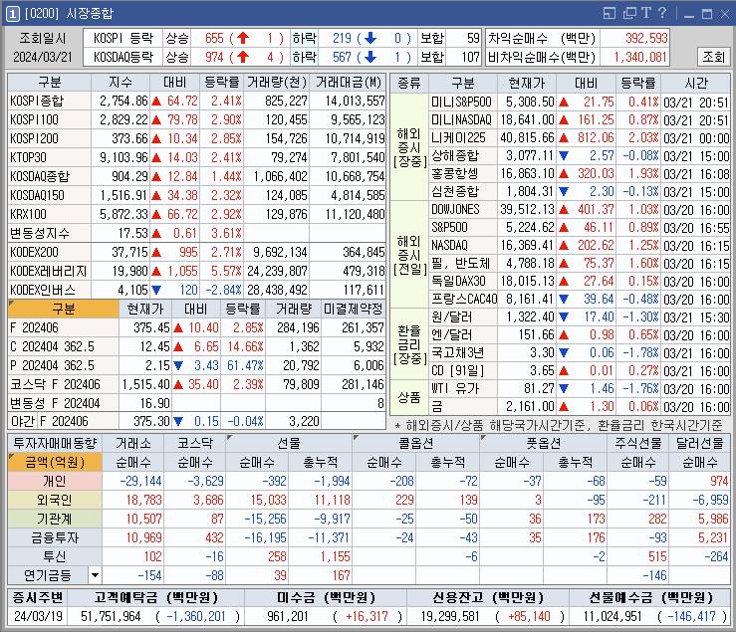The width and height of the screenshot is (736, 632).
Task: Select the CD [91일] rate row
Action: point(580,371)
